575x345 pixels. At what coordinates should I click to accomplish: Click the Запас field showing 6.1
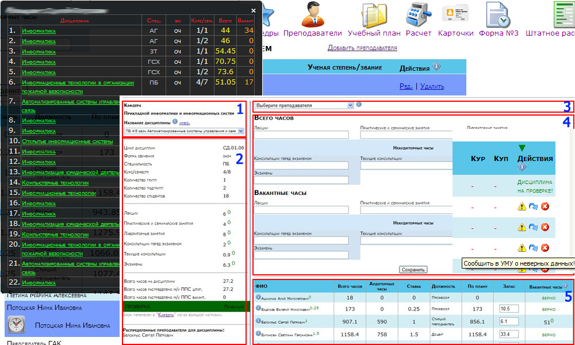[509, 321]
